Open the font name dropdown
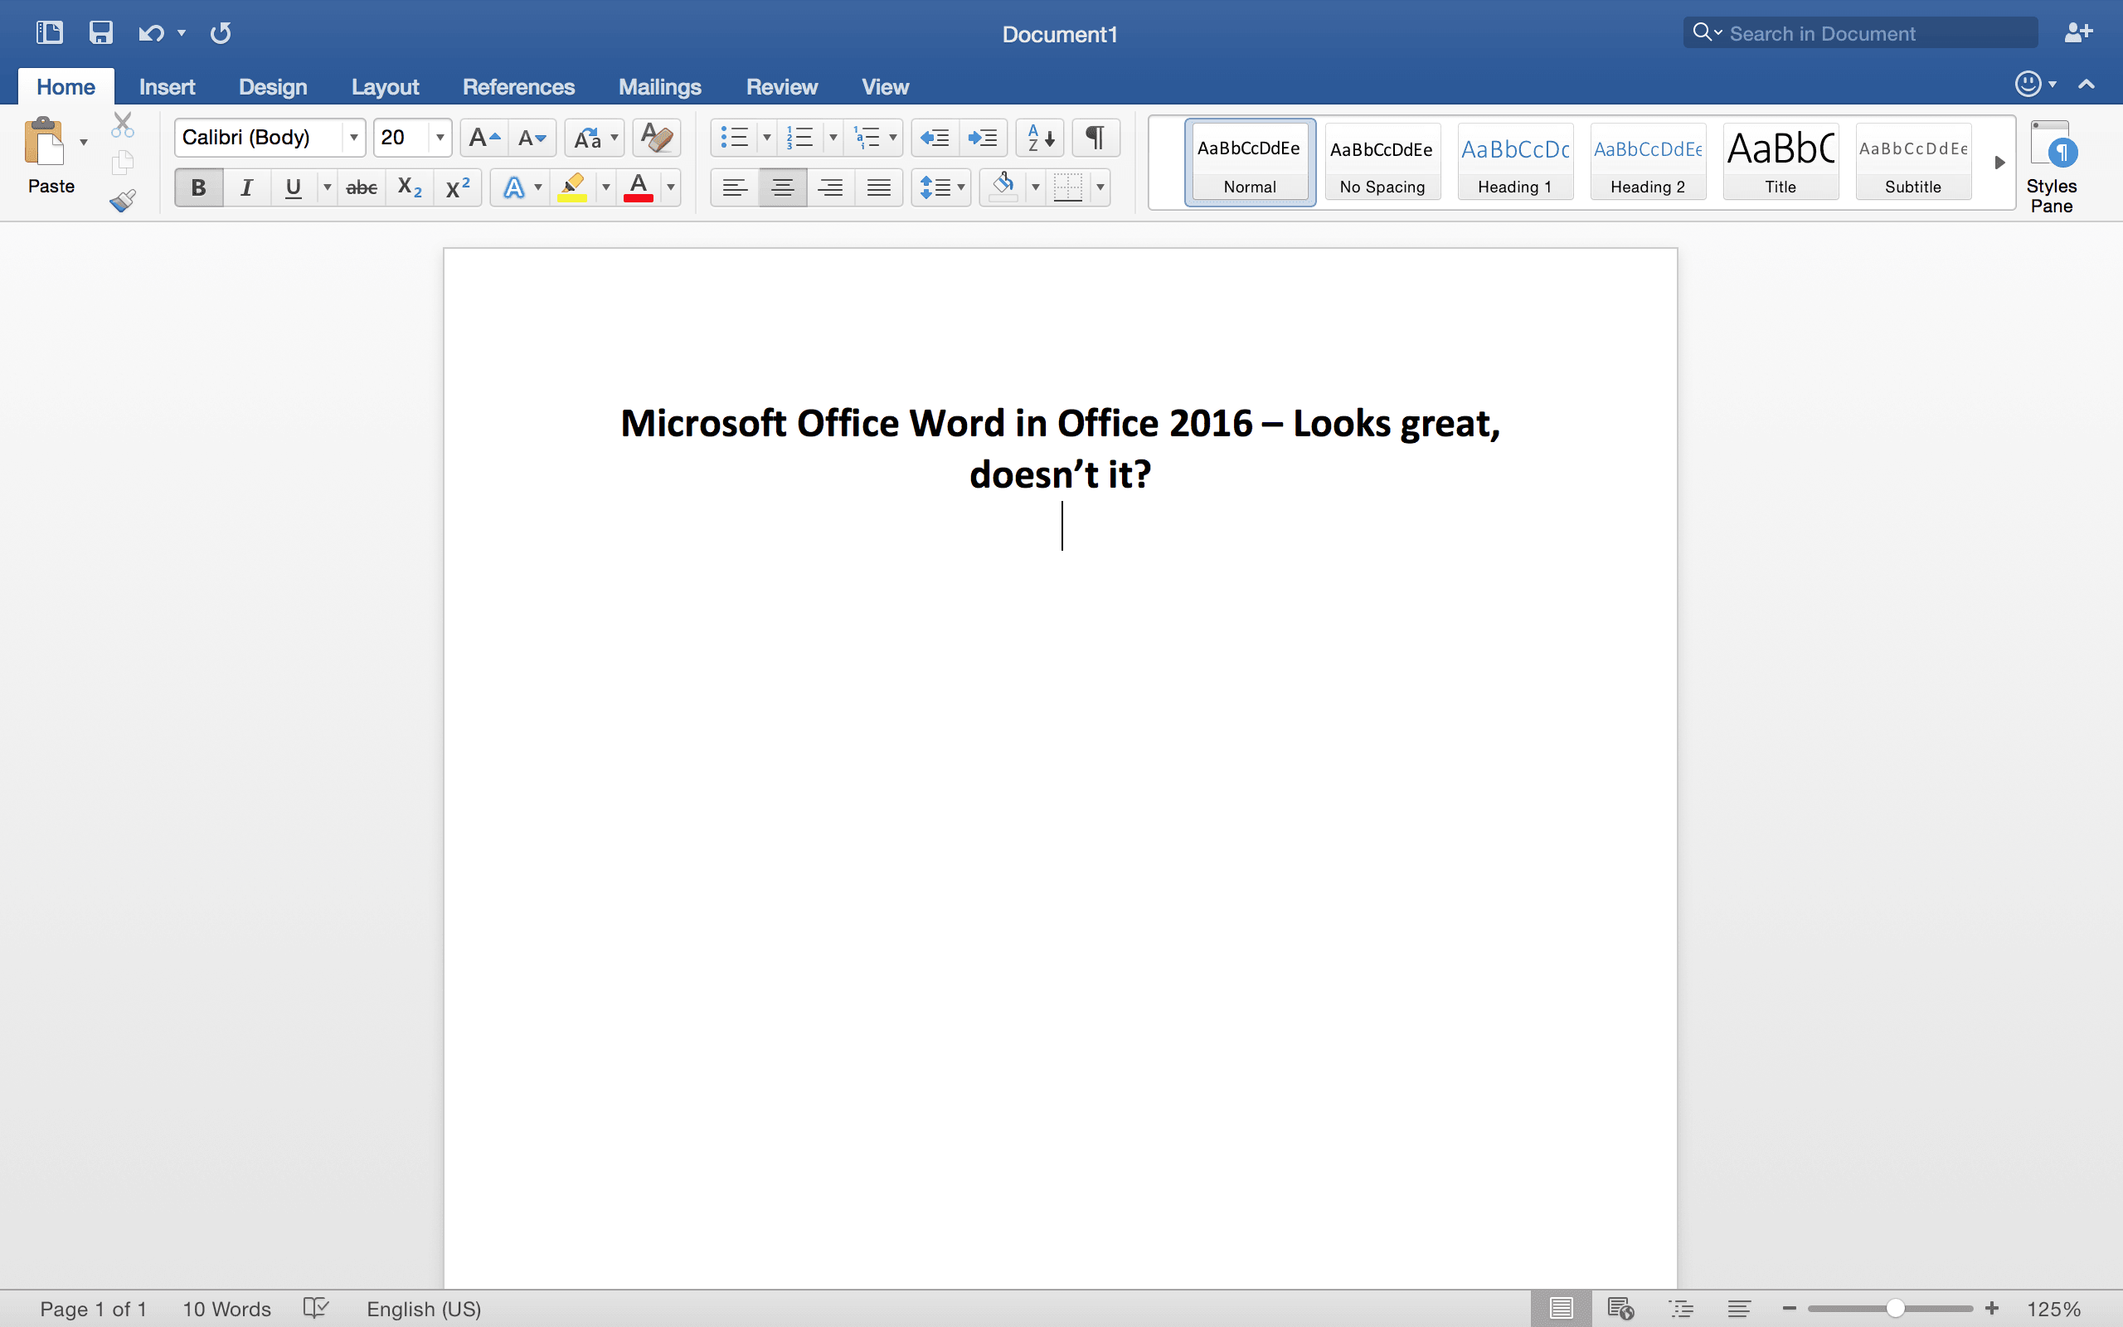 pyautogui.click(x=353, y=138)
